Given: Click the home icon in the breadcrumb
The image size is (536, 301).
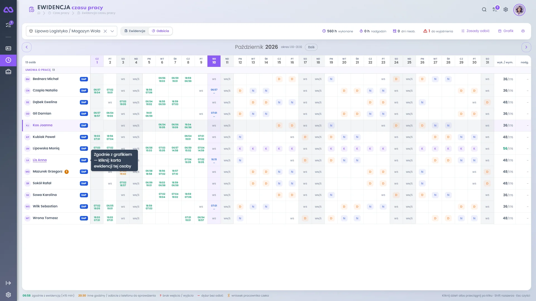Looking at the screenshot, I should click(x=39, y=13).
